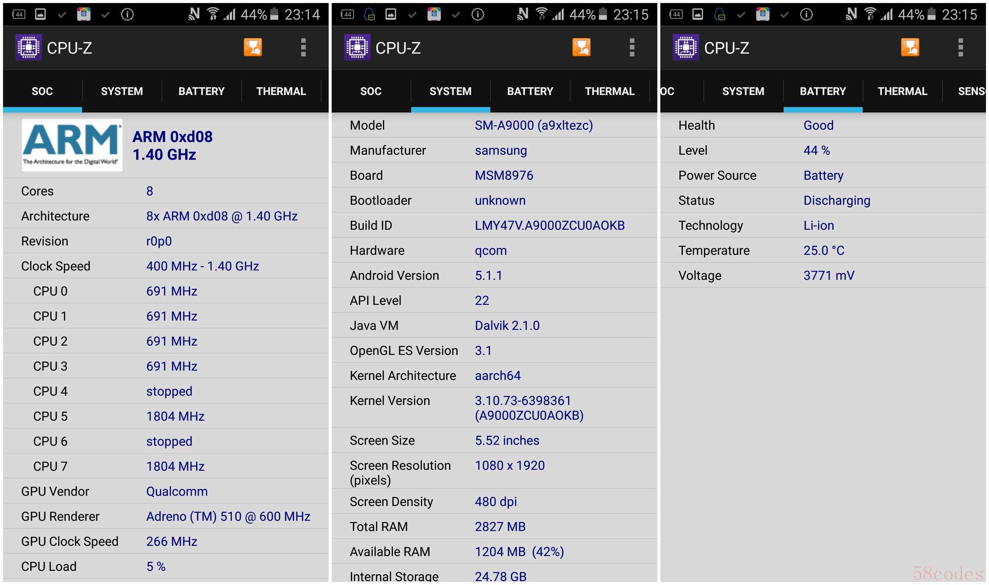Tap Temperature 25.0 °C value
This screenshot has height=585, width=989.
tap(824, 250)
